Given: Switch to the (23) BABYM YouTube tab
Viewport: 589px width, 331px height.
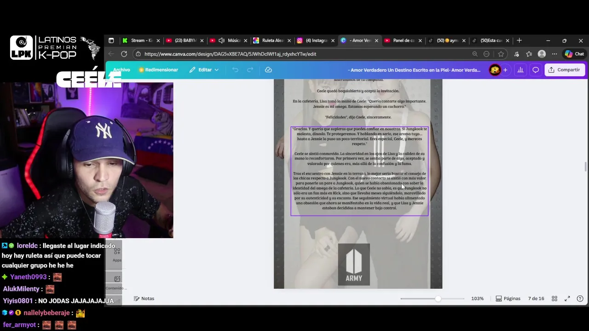Looking at the screenshot, I should 184,40.
